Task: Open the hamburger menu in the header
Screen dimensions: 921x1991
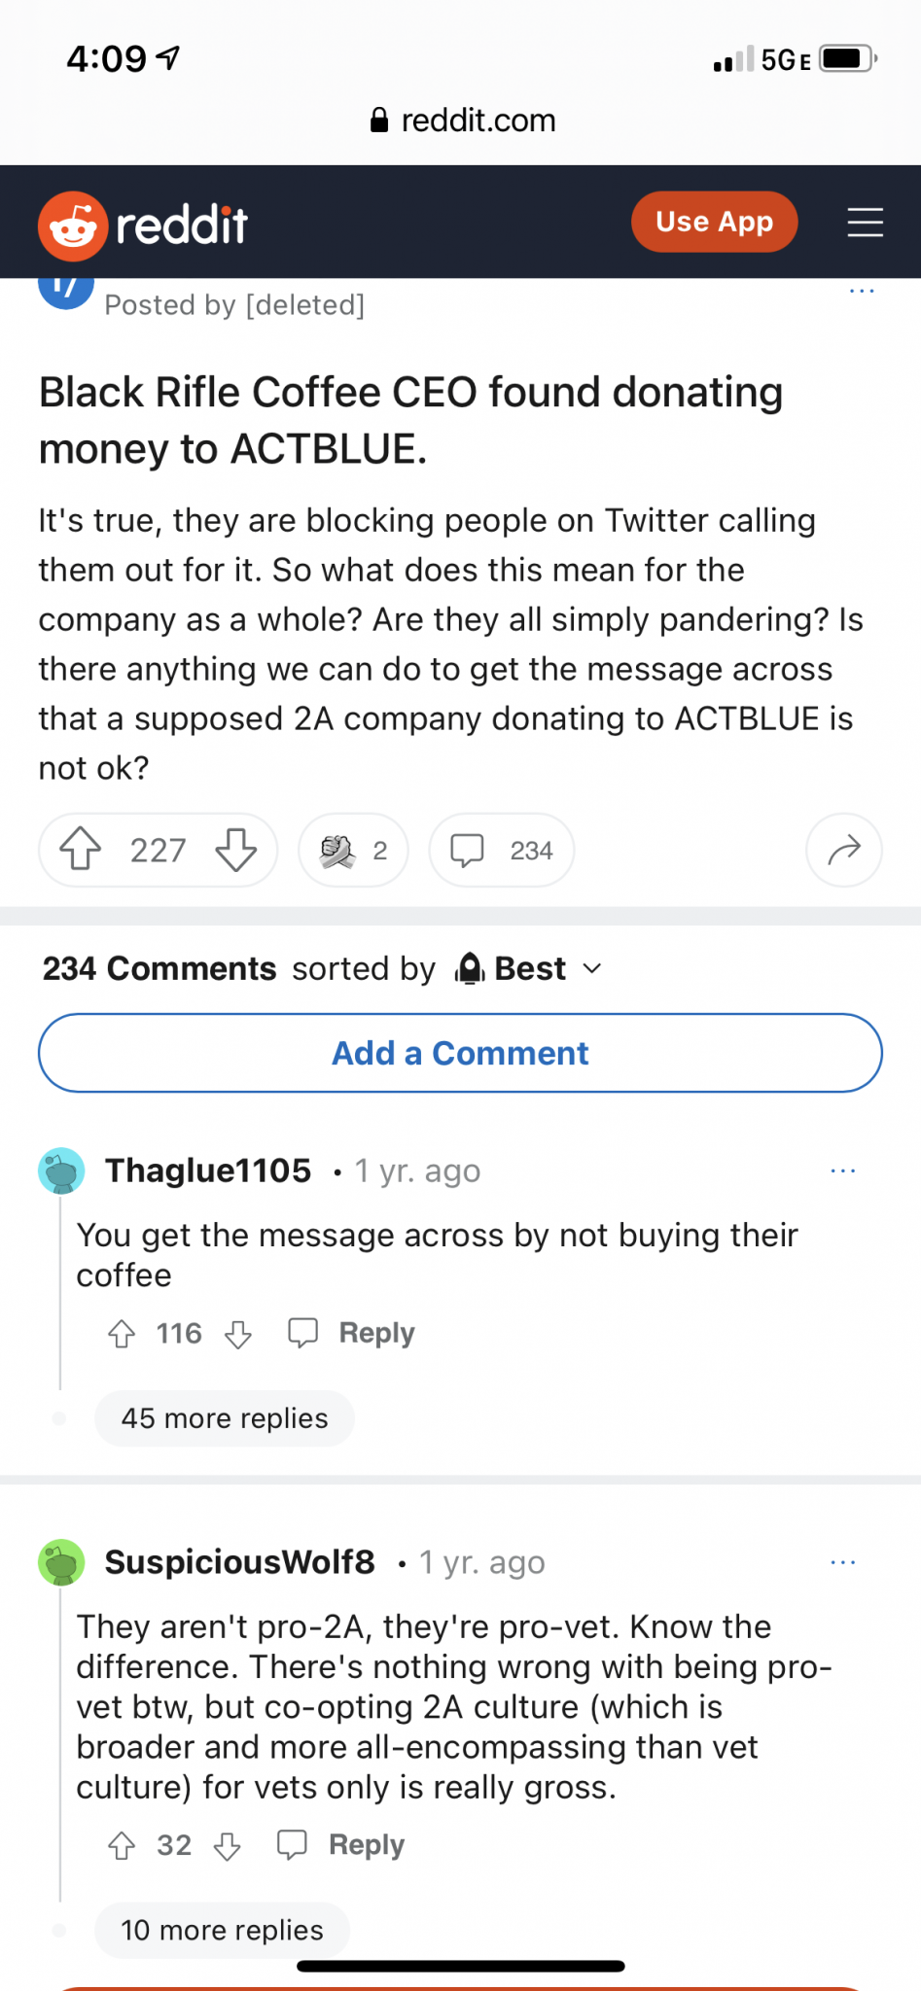Action: [x=865, y=223]
